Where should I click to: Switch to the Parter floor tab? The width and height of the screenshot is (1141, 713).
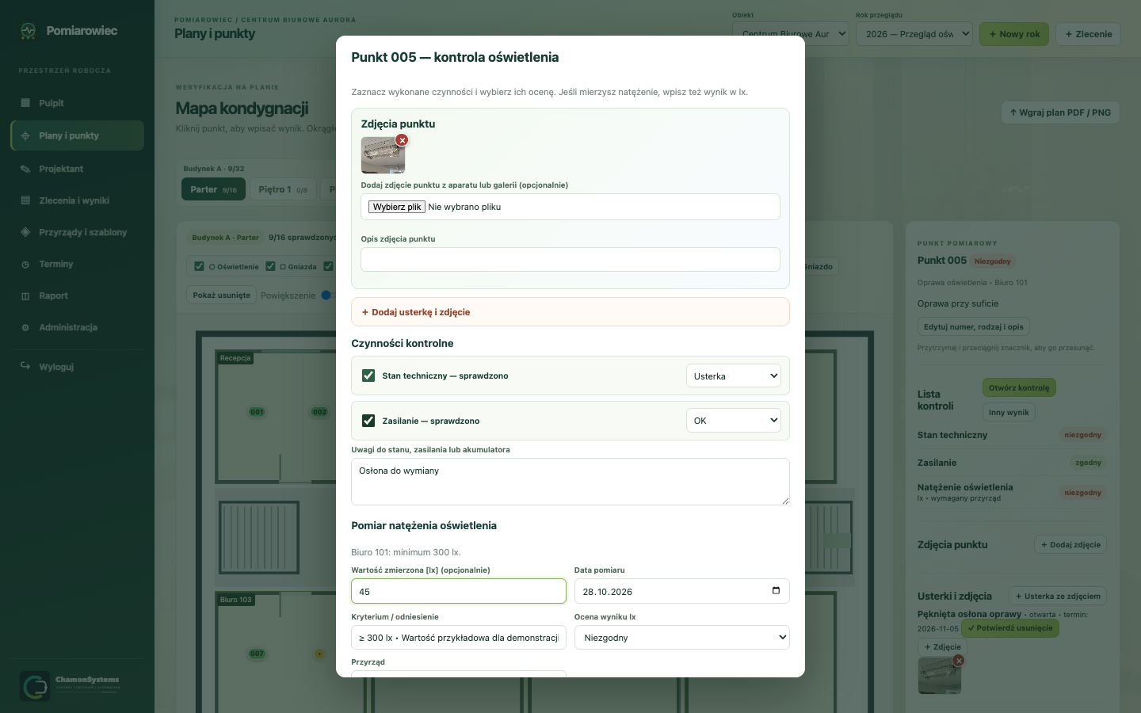tap(213, 189)
